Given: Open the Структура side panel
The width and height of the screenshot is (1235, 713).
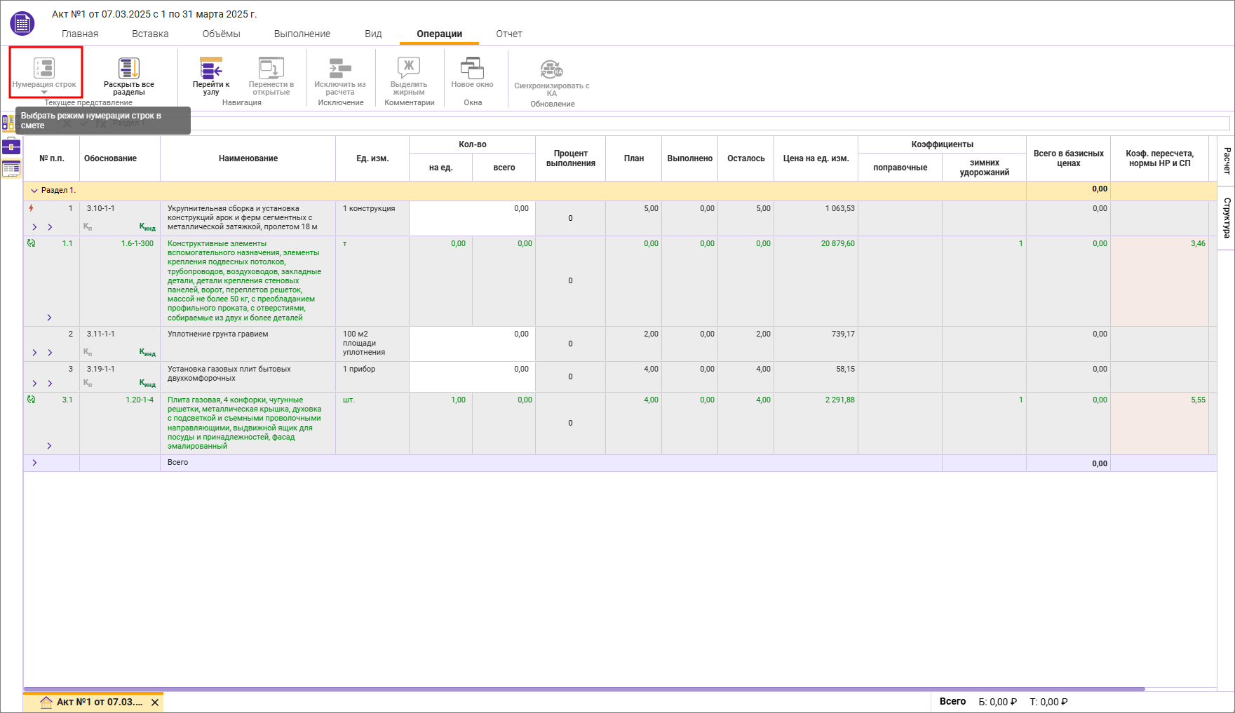Looking at the screenshot, I should point(1227,218).
